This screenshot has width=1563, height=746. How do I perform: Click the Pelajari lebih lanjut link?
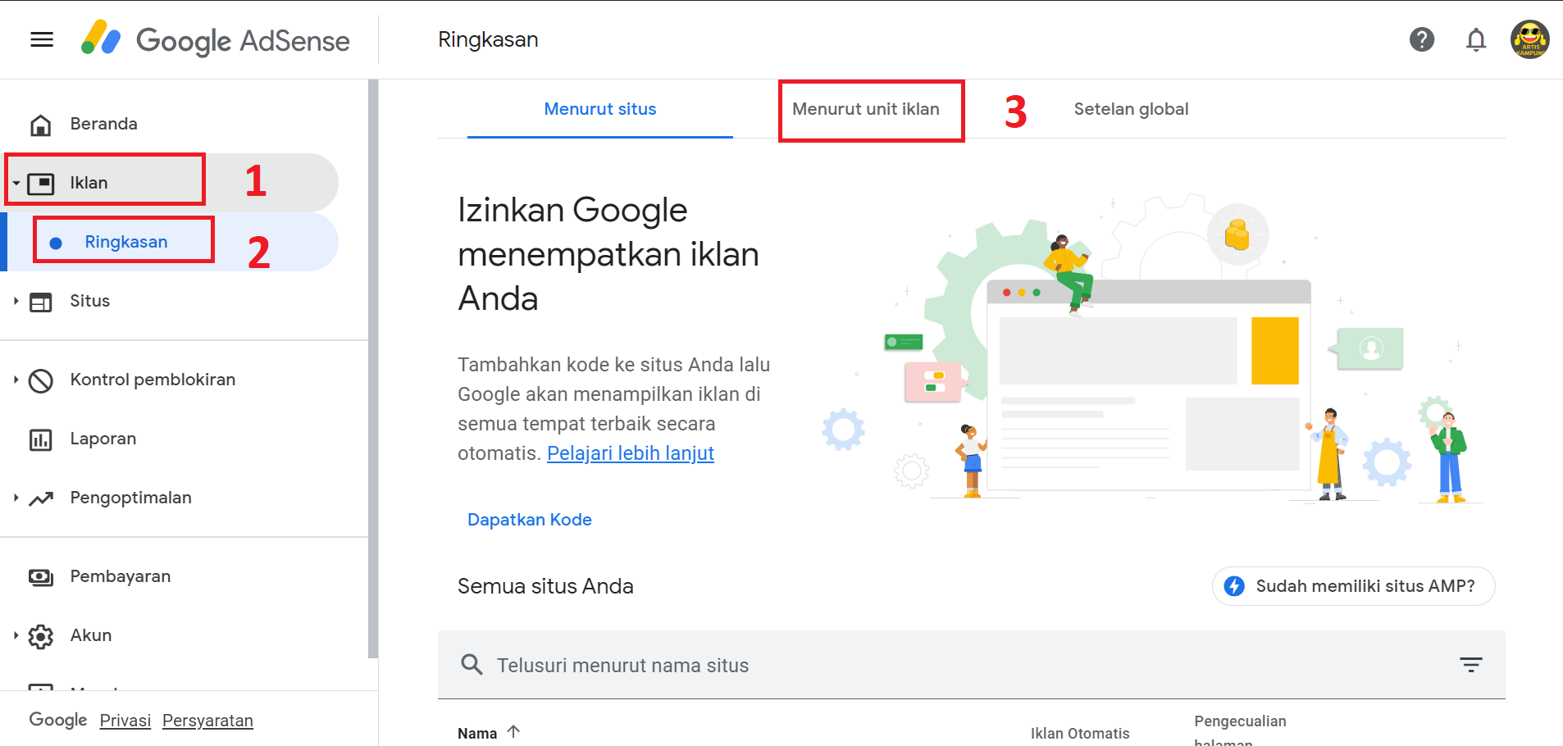(630, 453)
